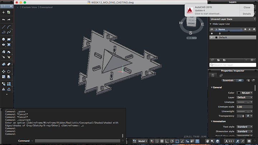Click the Quick Select icon in Properties Inspector
The image size is (258, 145).
tap(248, 80)
